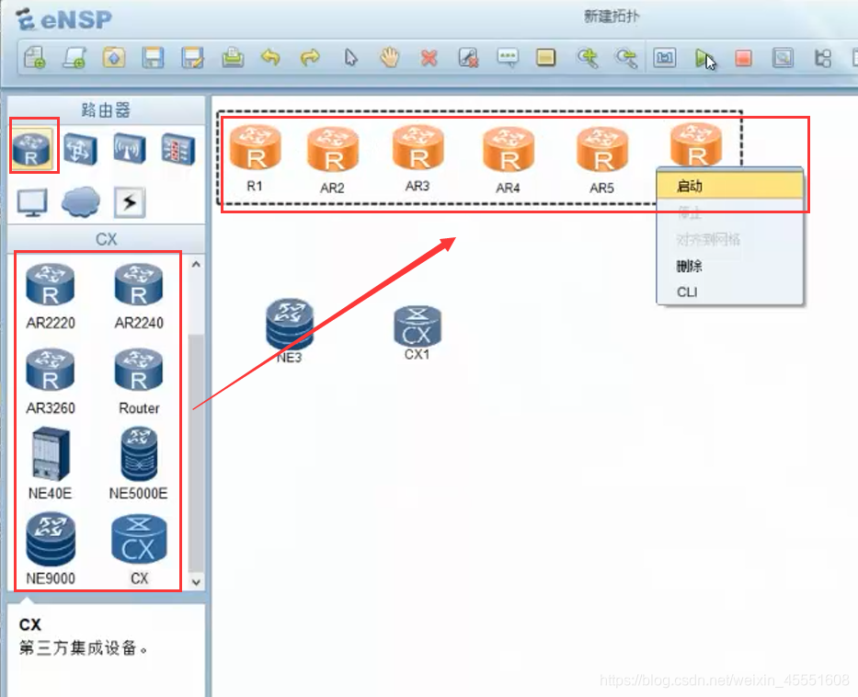Click the Save As toolbar icon
Image resolution: width=858 pixels, height=697 pixels.
(192, 57)
